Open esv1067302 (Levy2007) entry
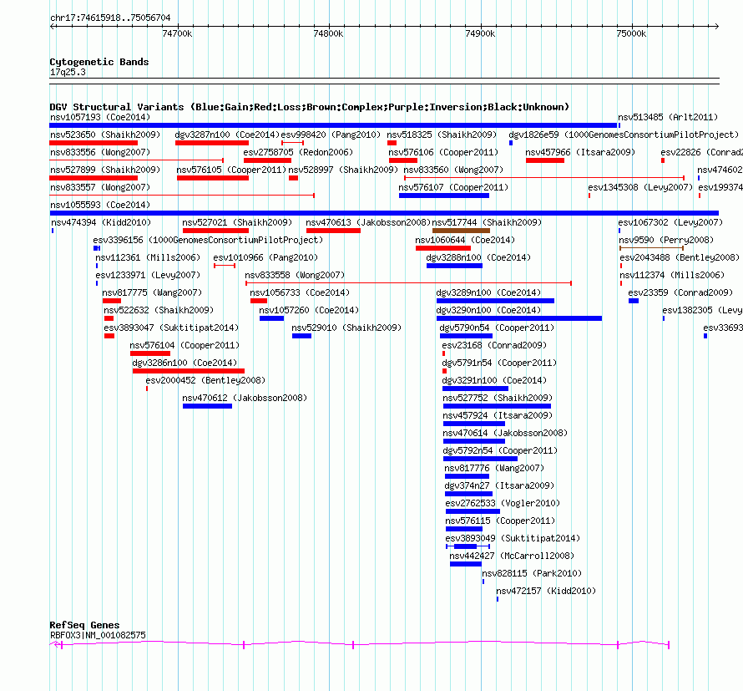 [670, 222]
